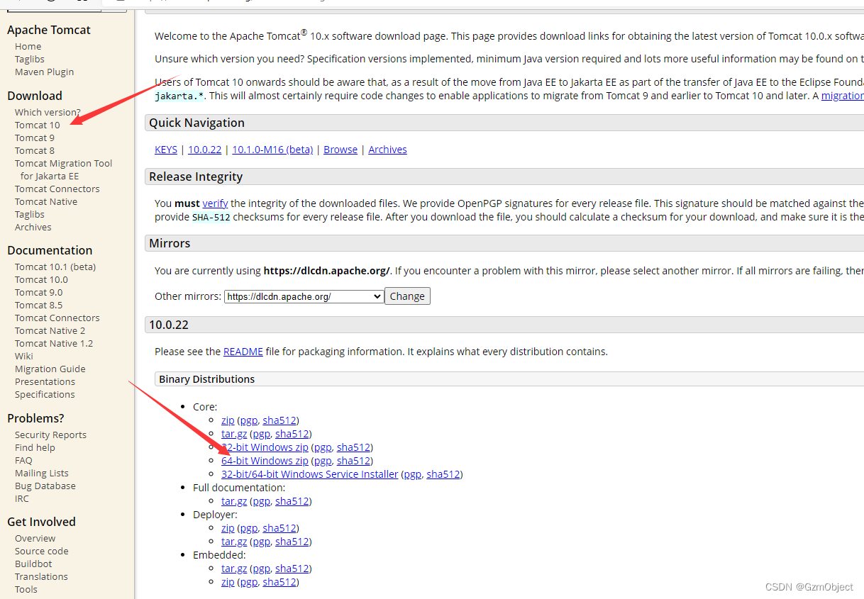Viewport: 864px width, 599px height.
Task: Open sha512 checksum for Embedded zip
Action: [x=279, y=582]
